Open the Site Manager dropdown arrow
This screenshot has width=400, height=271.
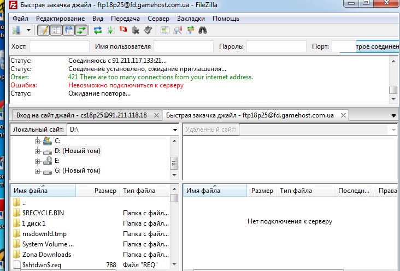[28, 31]
